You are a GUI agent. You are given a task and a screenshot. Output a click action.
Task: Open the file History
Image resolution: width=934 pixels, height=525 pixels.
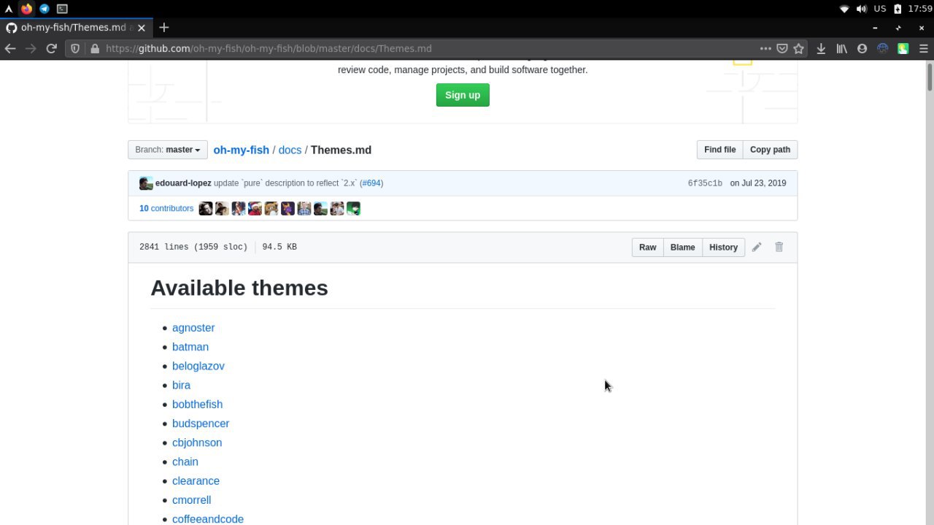point(723,247)
